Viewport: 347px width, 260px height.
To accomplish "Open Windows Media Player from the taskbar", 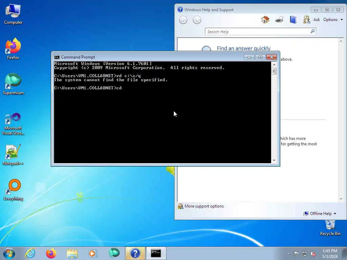I will [x=93, y=253].
